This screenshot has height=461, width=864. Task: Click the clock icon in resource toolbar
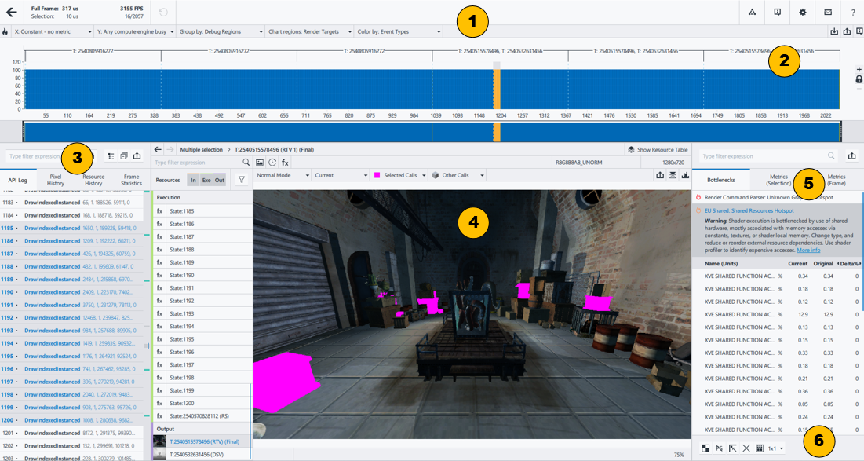[x=272, y=162]
